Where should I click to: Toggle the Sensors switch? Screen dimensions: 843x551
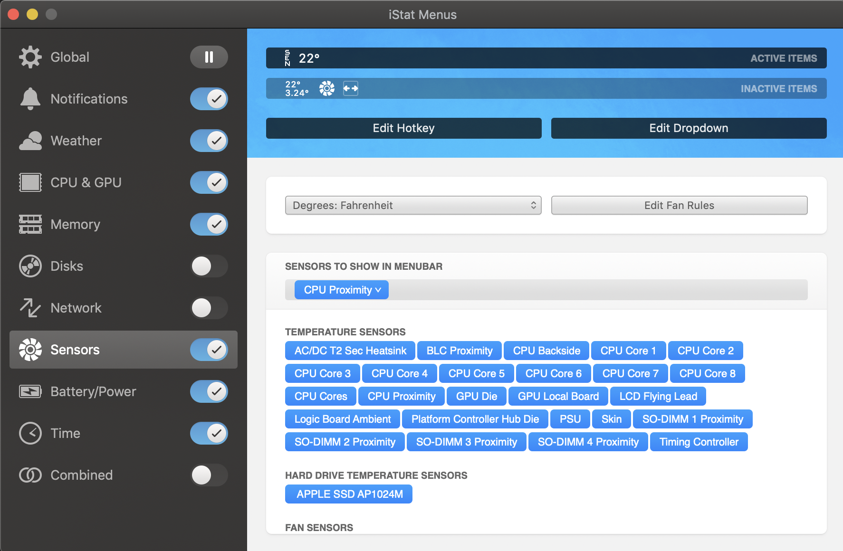(209, 350)
